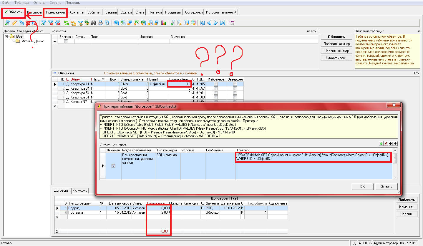The width and height of the screenshot is (423, 246).
Task: Check 'Избранное' for Квартира 51 row
Action: [x=216, y=97]
